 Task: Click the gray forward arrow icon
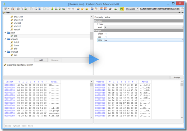click(x=73, y=9)
